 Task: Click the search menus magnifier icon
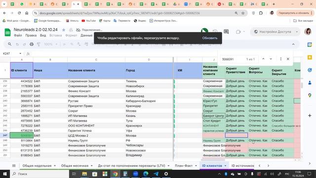[x=9, y=44]
